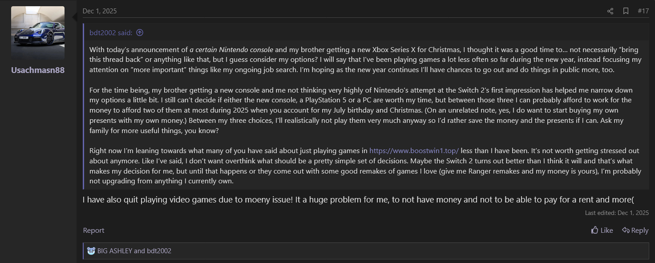Click the quoted paragraph starting 'For the time being'
The width and height of the screenshot is (655, 263).
[311, 110]
